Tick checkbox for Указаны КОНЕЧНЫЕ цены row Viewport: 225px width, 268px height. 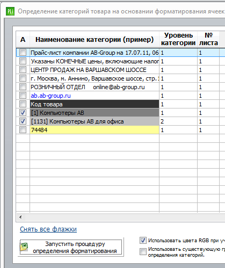point(23,61)
